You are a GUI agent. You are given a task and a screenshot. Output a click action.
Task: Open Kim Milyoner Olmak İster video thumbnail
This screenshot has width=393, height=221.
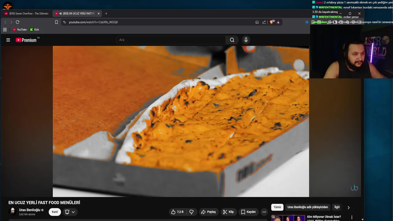(288, 218)
